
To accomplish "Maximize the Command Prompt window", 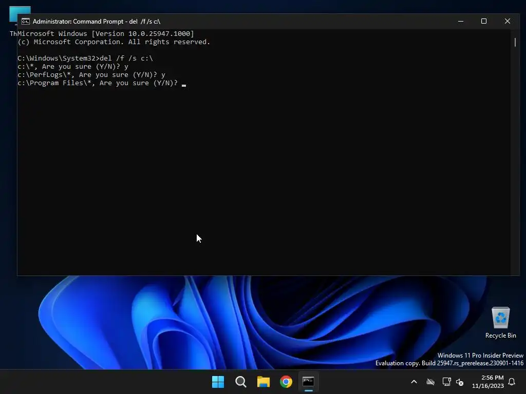I will tap(484, 21).
